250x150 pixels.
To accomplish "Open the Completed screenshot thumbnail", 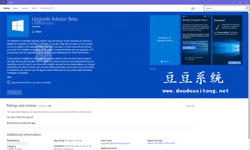I will pyautogui.click(x=227, y=40).
